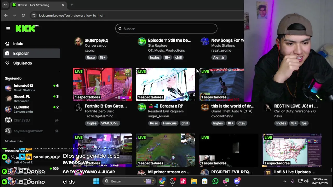The height and width of the screenshot is (187, 333).
Task: Open WhatsApp from the taskbar
Action: pos(215,181)
